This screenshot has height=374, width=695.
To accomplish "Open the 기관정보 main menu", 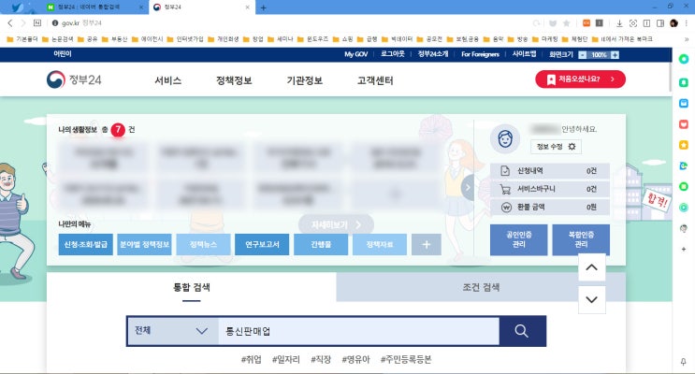I will pos(305,80).
